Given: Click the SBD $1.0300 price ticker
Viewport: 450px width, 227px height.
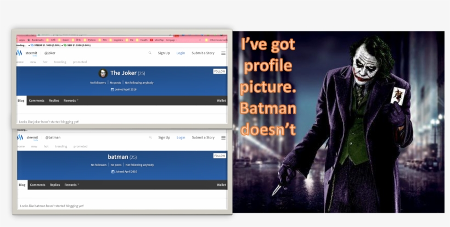Looking at the screenshot, I should [77, 46].
